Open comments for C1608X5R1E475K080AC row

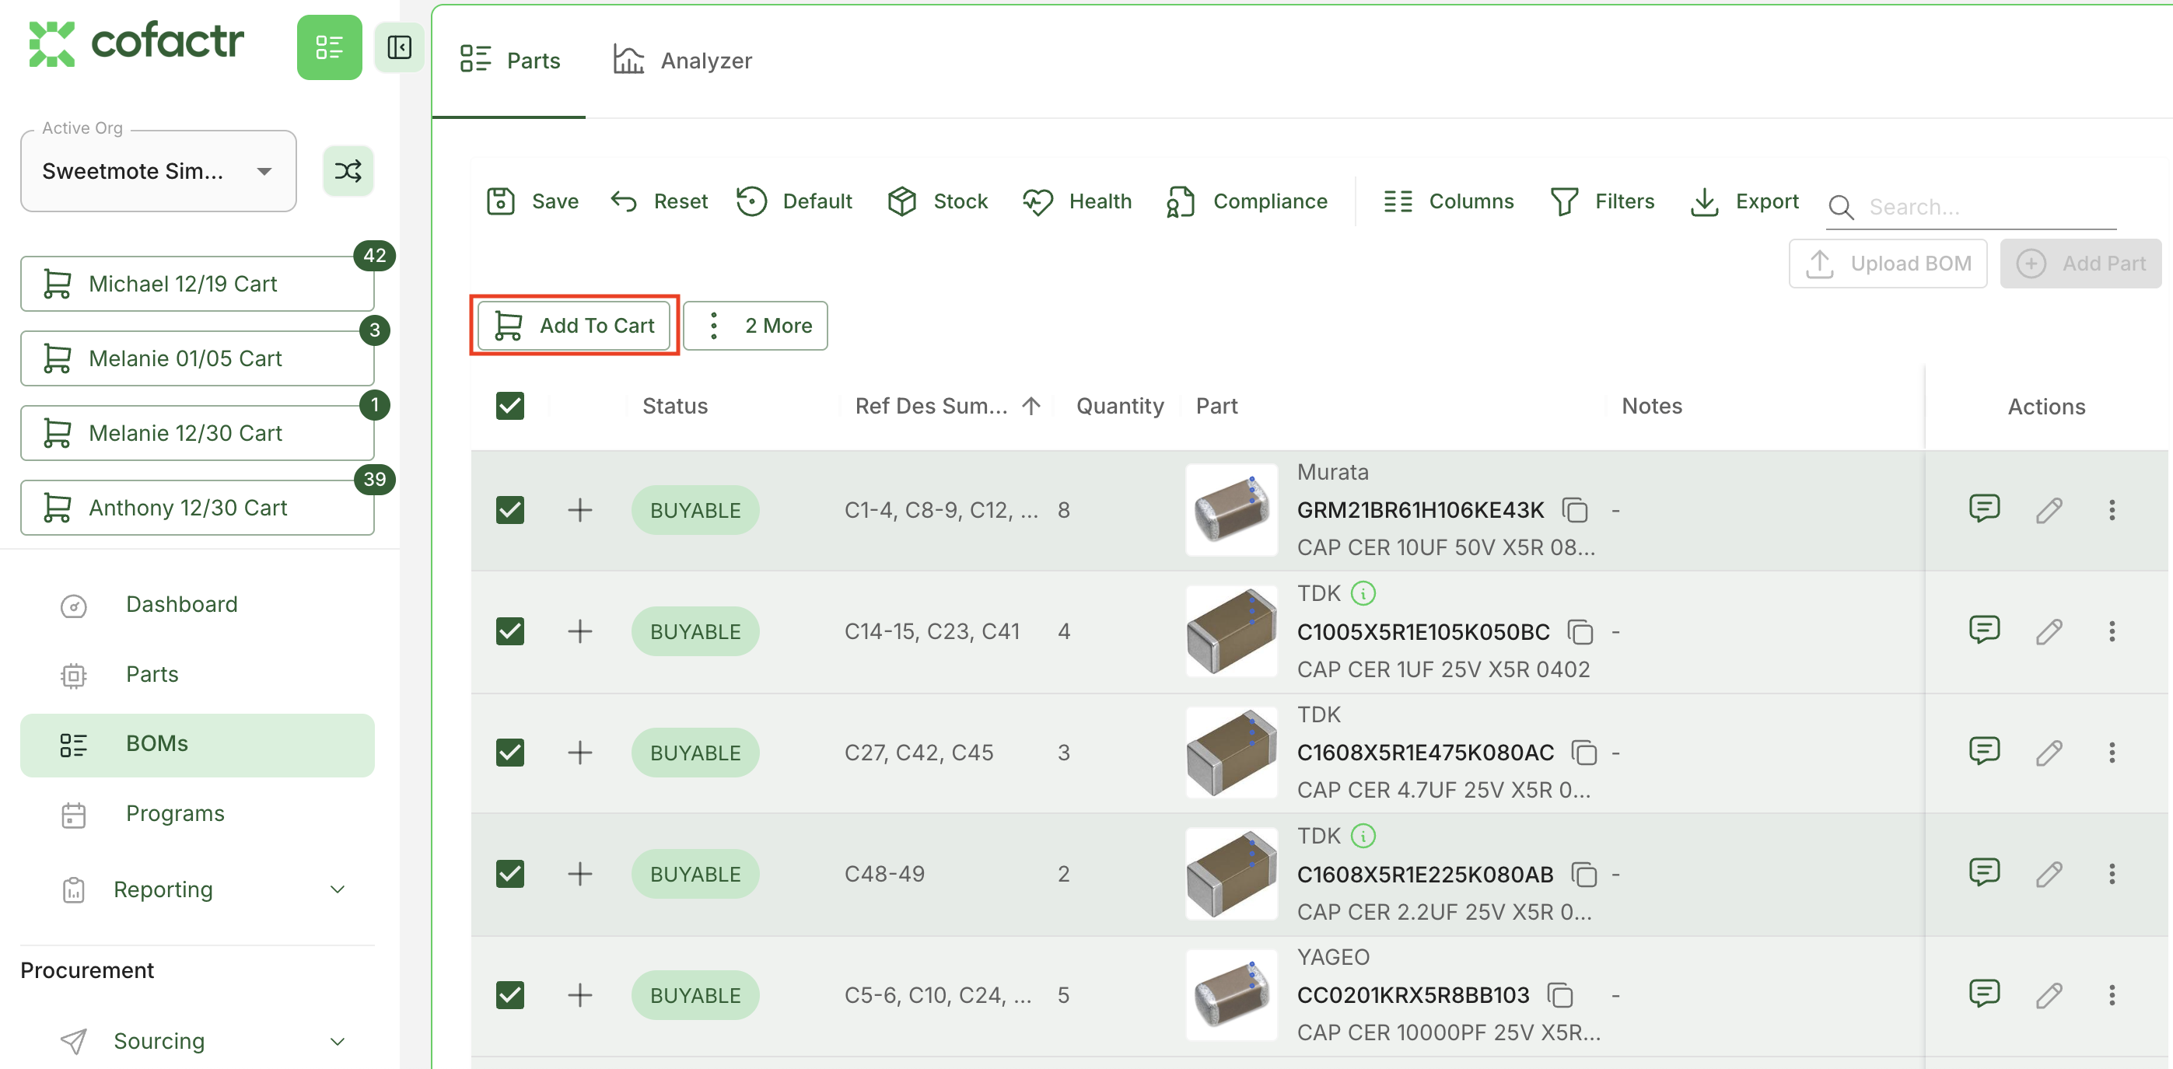1984,751
